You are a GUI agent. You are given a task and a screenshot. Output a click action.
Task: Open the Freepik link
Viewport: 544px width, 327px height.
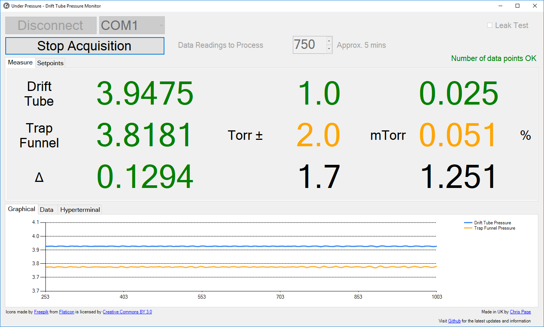[x=41, y=312]
